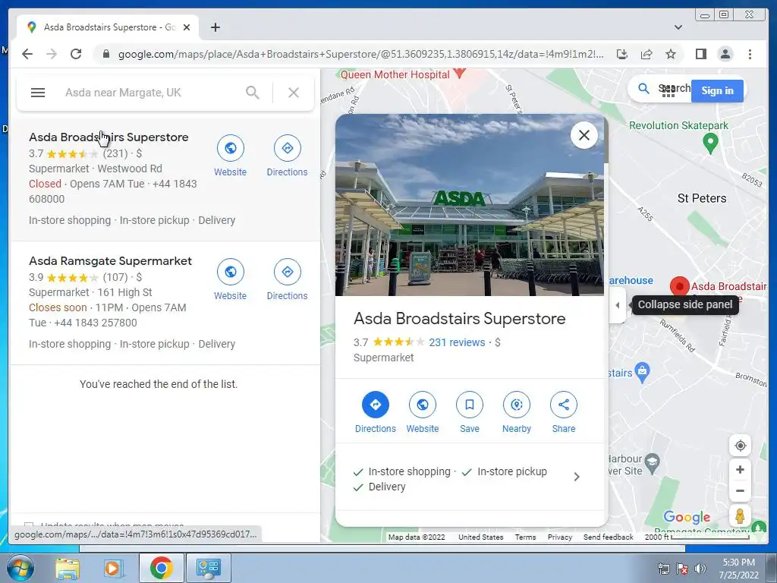Collapse the side panel arrow
The width and height of the screenshot is (777, 583).
(x=618, y=305)
